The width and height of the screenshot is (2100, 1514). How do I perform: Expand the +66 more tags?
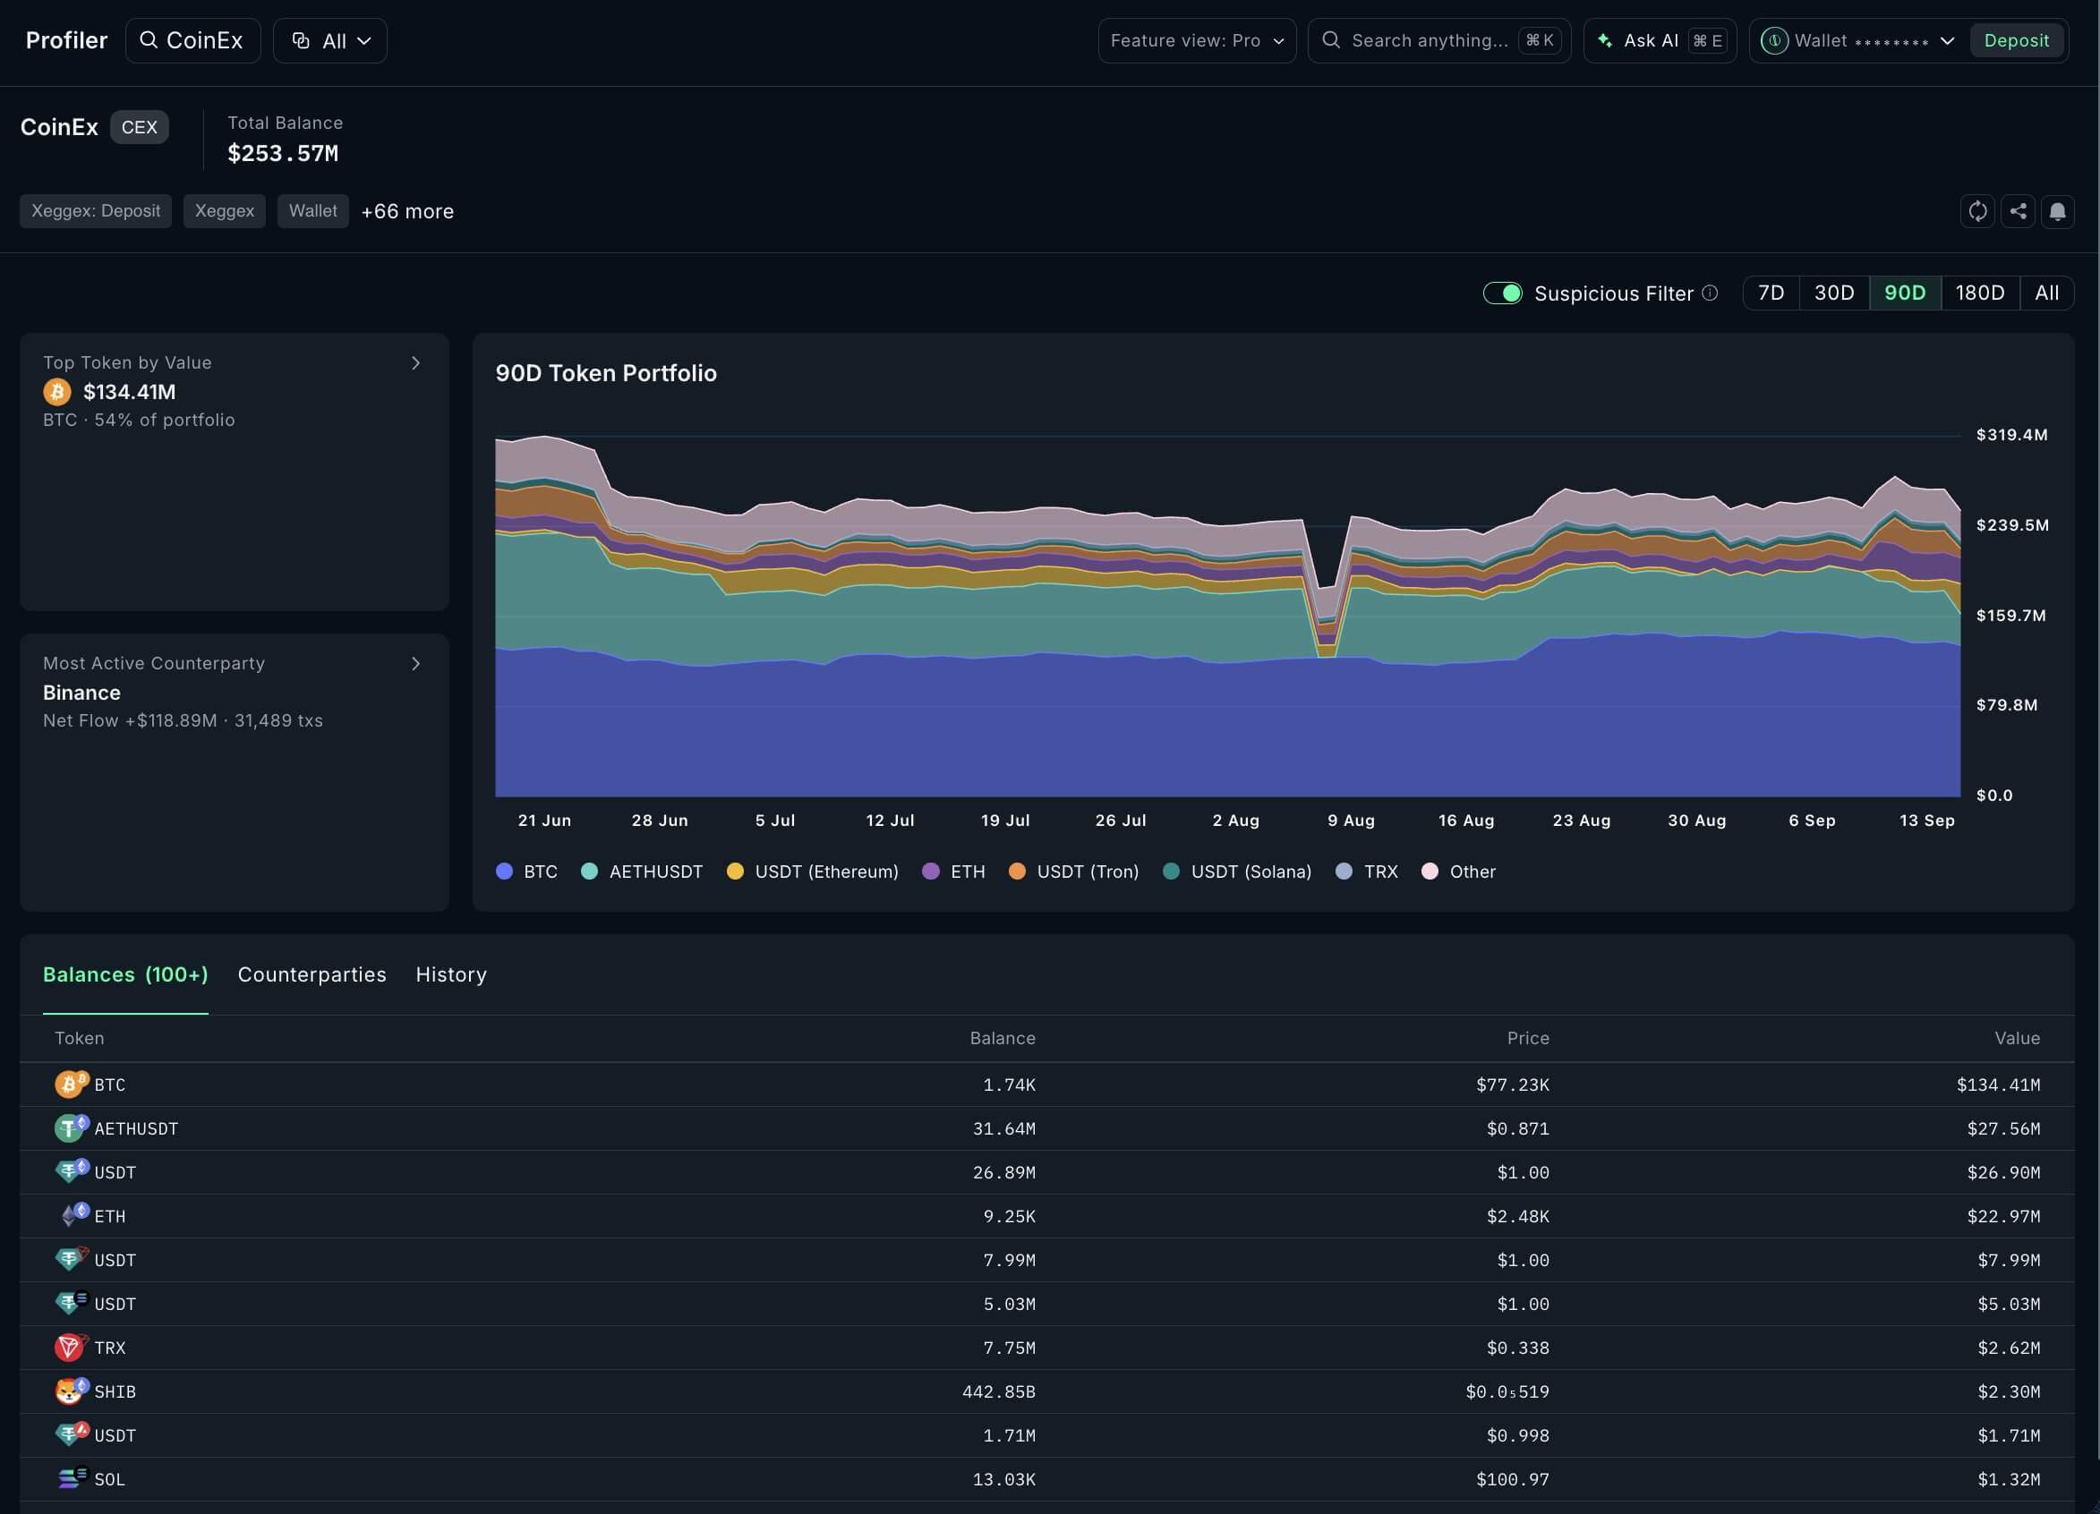[407, 211]
